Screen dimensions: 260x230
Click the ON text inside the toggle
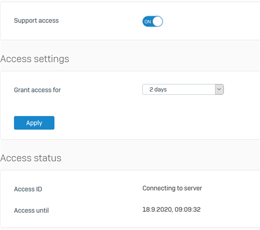[x=148, y=22]
